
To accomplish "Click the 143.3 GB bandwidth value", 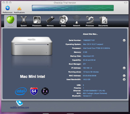I will pos(87,79).
